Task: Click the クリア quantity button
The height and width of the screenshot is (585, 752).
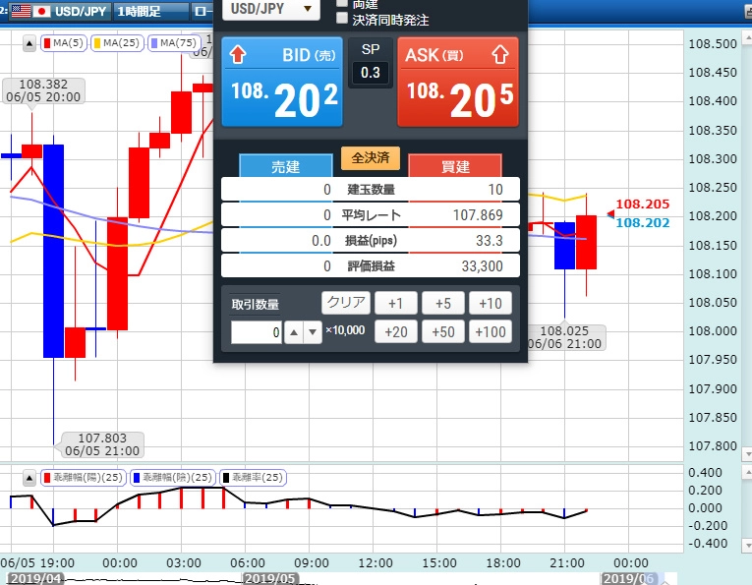Action: [346, 303]
